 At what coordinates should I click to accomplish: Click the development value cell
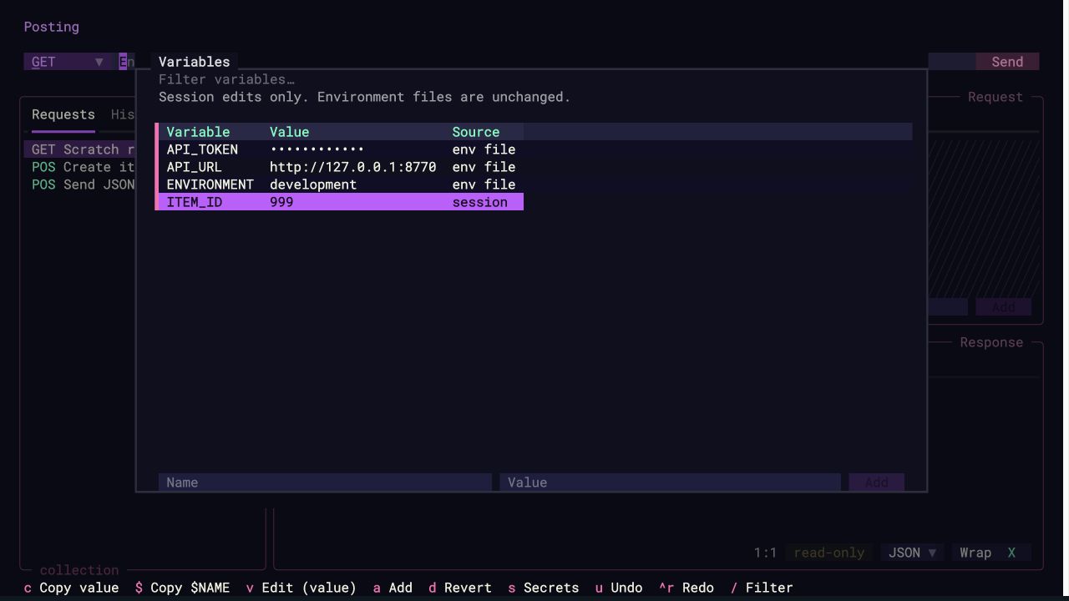click(313, 184)
